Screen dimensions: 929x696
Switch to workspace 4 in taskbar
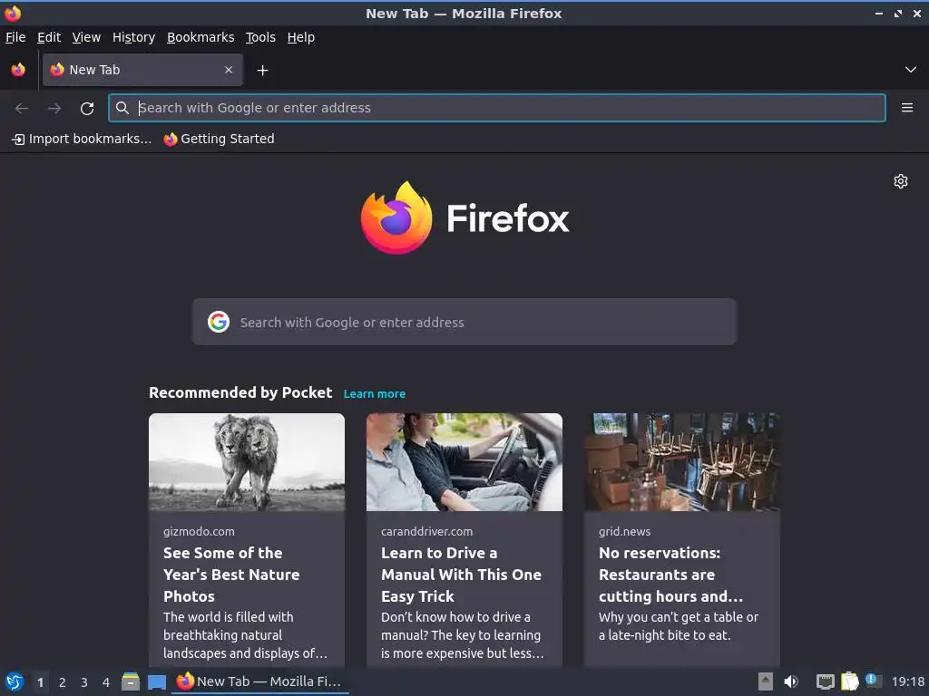click(x=106, y=682)
